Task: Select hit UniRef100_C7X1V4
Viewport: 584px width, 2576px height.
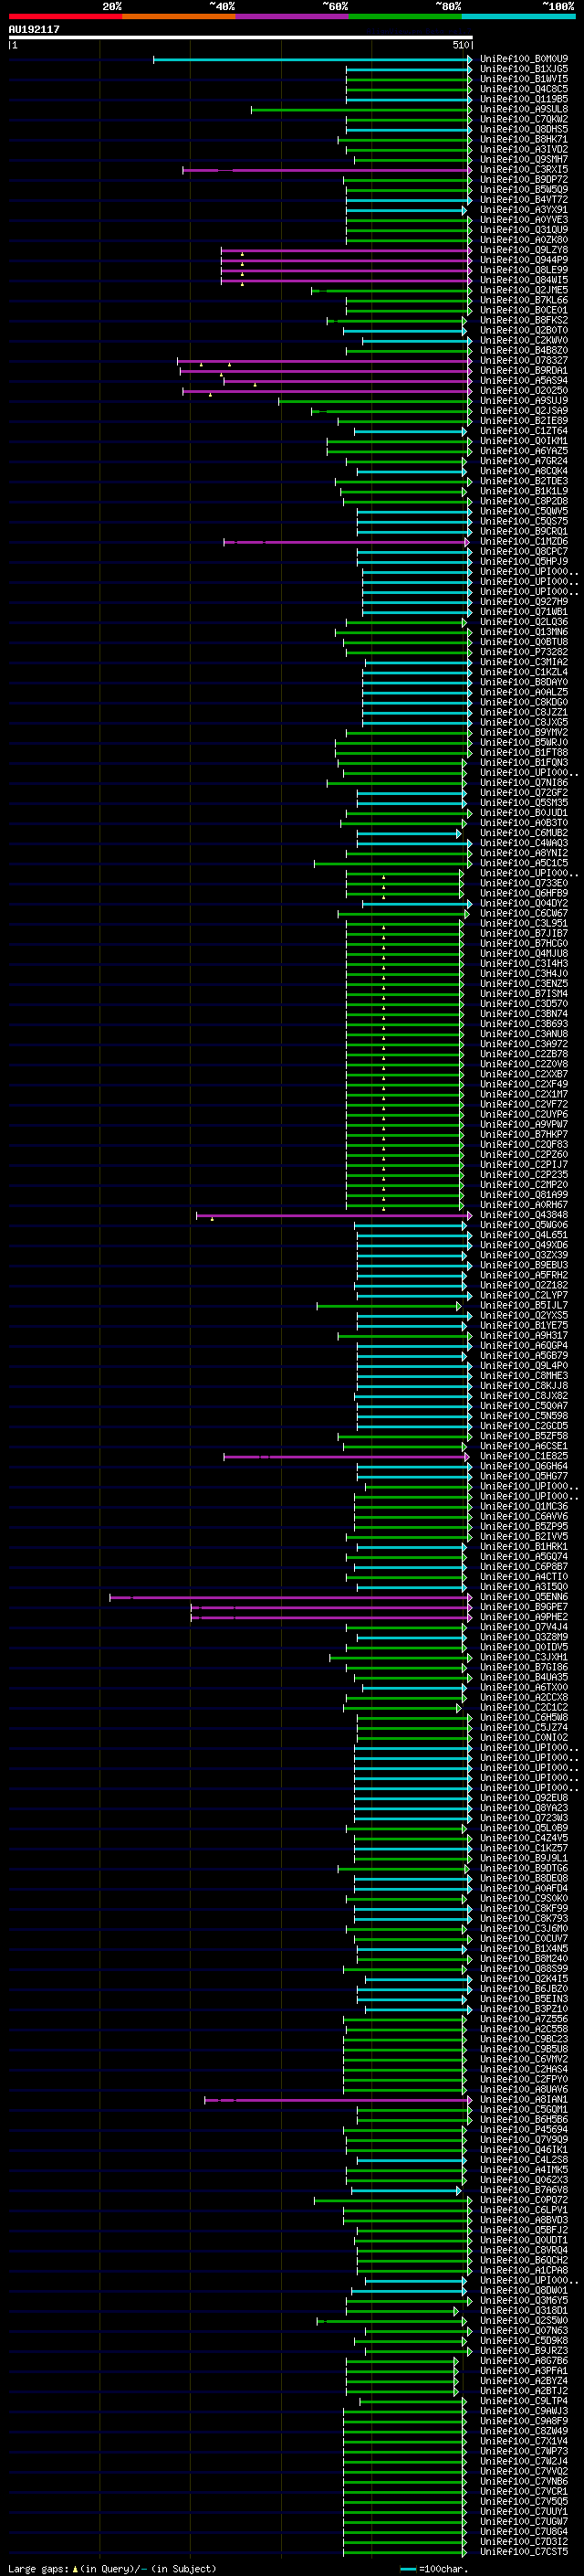Action: 524,2440
